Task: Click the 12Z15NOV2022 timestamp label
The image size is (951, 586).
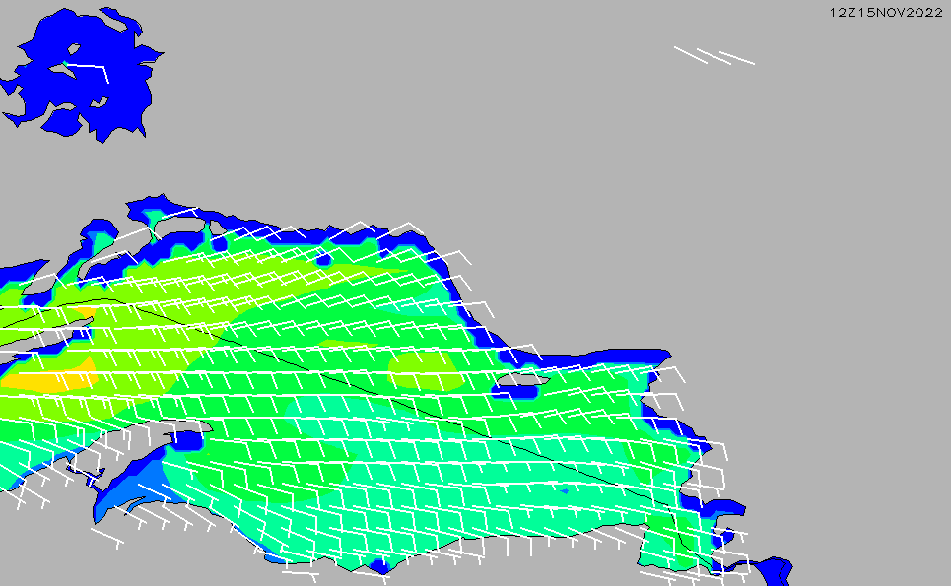Action: (886, 12)
